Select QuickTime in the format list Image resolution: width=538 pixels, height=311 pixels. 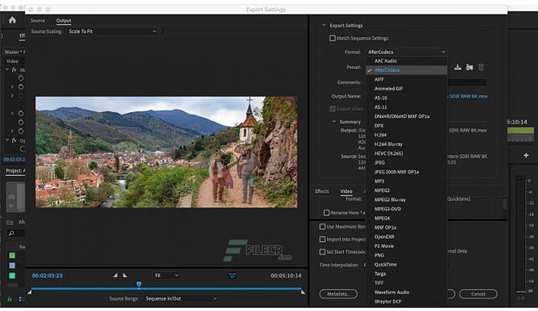pyautogui.click(x=385, y=264)
